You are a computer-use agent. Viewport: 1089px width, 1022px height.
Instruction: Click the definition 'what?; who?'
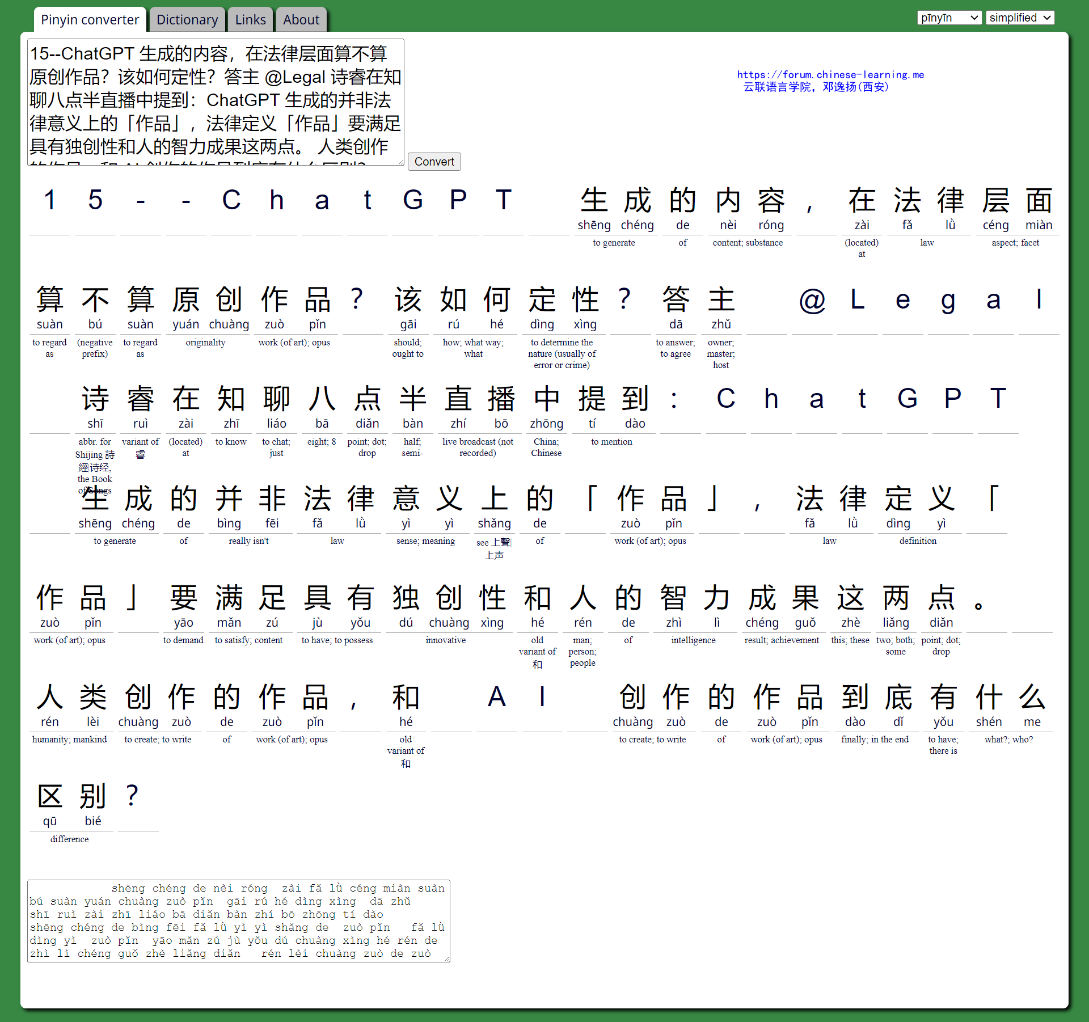coord(1008,740)
